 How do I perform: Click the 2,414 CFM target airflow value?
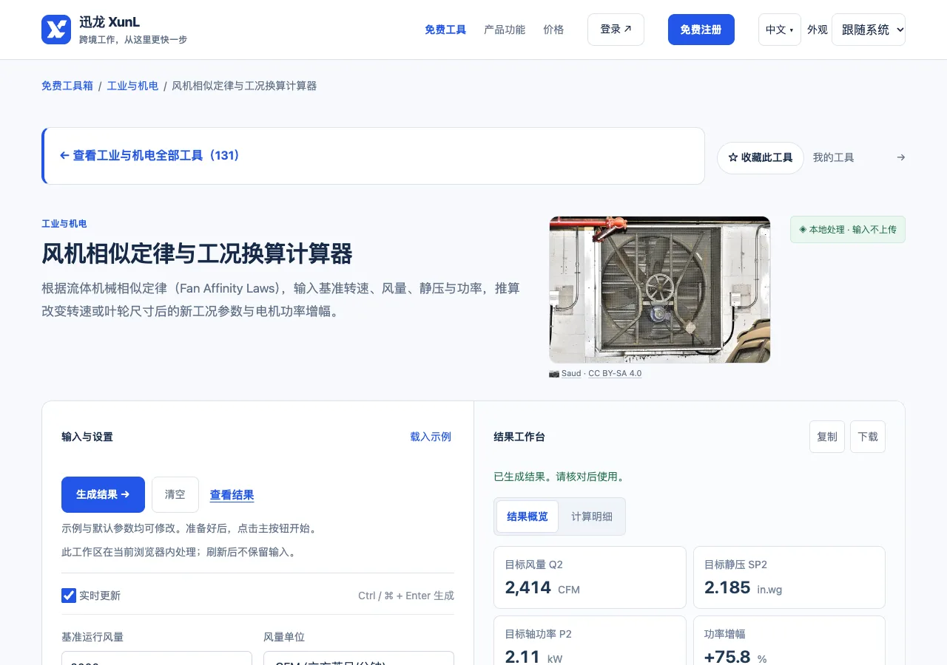(542, 587)
